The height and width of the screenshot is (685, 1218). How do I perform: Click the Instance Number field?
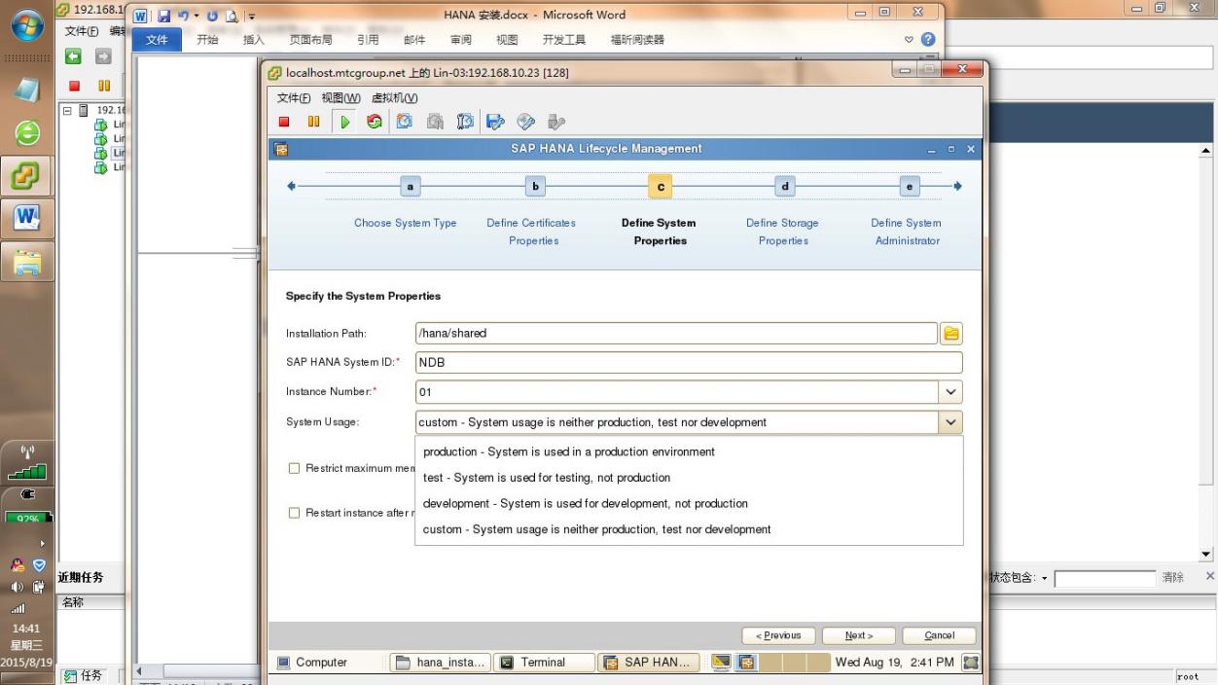coord(676,392)
